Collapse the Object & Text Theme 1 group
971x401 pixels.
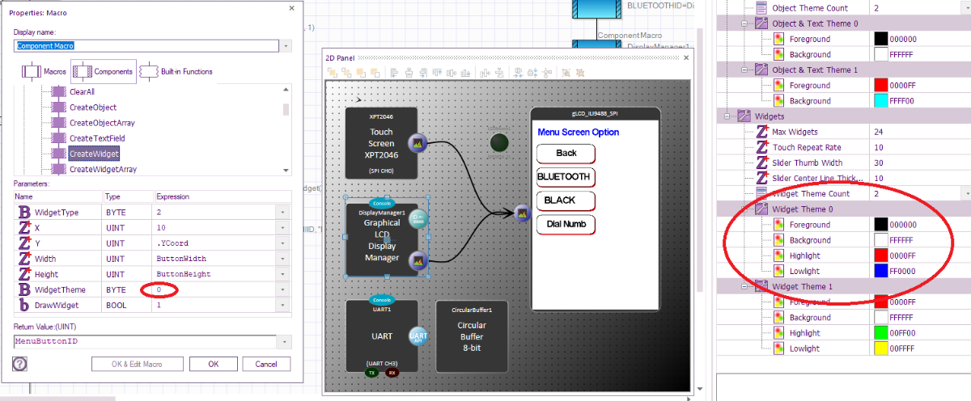tap(745, 70)
